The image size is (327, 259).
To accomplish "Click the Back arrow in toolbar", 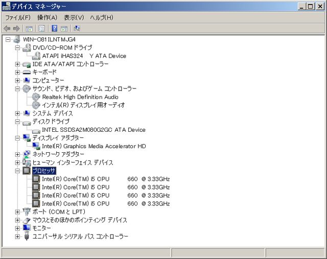I will click(x=7, y=29).
